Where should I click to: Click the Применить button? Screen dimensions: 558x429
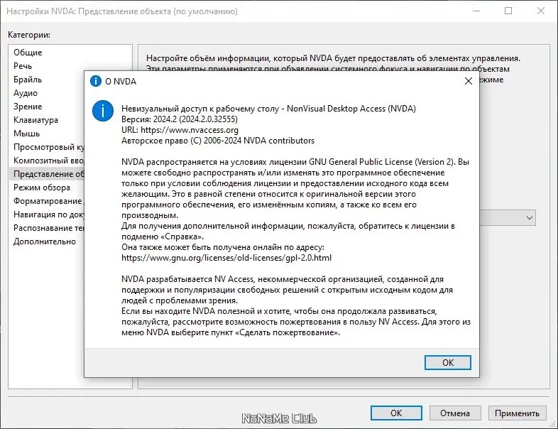pos(517,413)
